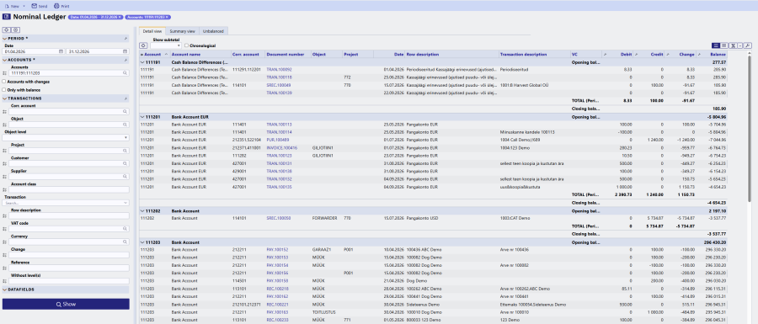Click the search magnifier in the Object field

pos(125,125)
